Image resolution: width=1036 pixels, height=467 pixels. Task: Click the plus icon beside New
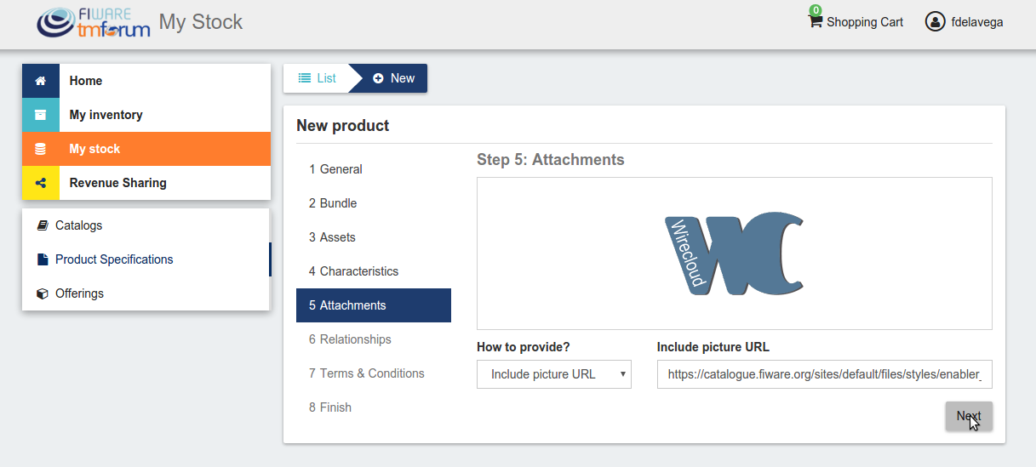378,78
